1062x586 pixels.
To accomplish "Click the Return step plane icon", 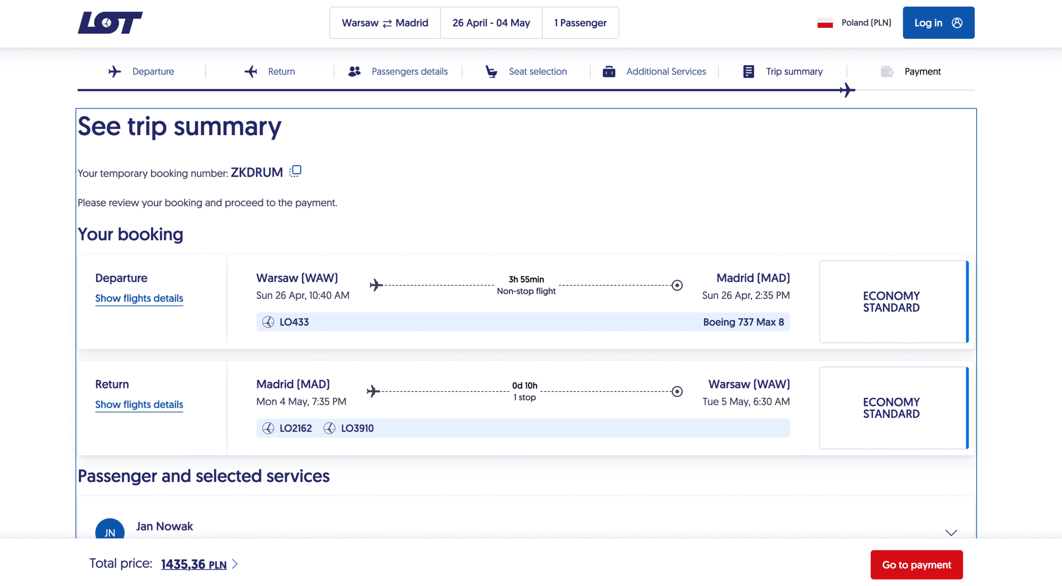I will 251,71.
